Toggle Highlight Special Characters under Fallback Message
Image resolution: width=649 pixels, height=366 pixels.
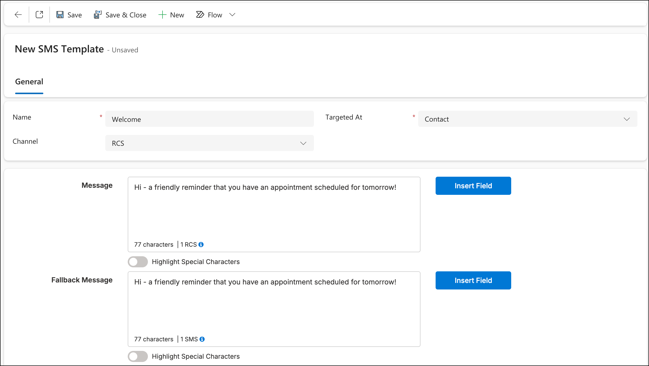(x=138, y=356)
